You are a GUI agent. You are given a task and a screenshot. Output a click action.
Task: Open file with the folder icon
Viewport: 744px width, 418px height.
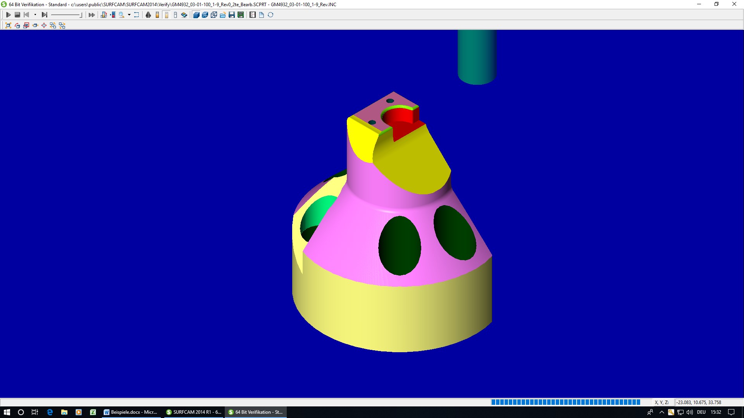[x=223, y=15]
